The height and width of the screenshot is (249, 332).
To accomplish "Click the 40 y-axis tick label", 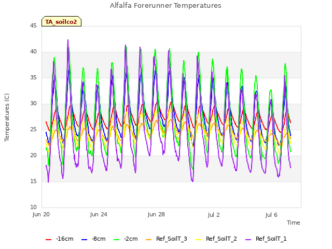I will [x=33, y=52].
